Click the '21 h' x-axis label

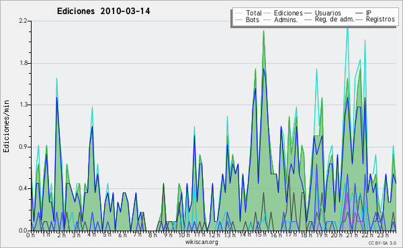tap(352, 235)
